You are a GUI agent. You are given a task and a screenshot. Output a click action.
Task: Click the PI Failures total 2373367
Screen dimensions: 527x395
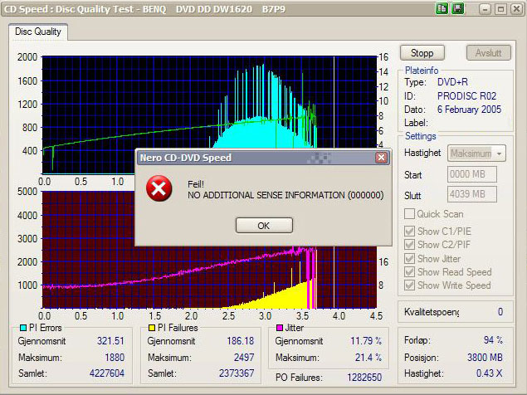coord(237,373)
